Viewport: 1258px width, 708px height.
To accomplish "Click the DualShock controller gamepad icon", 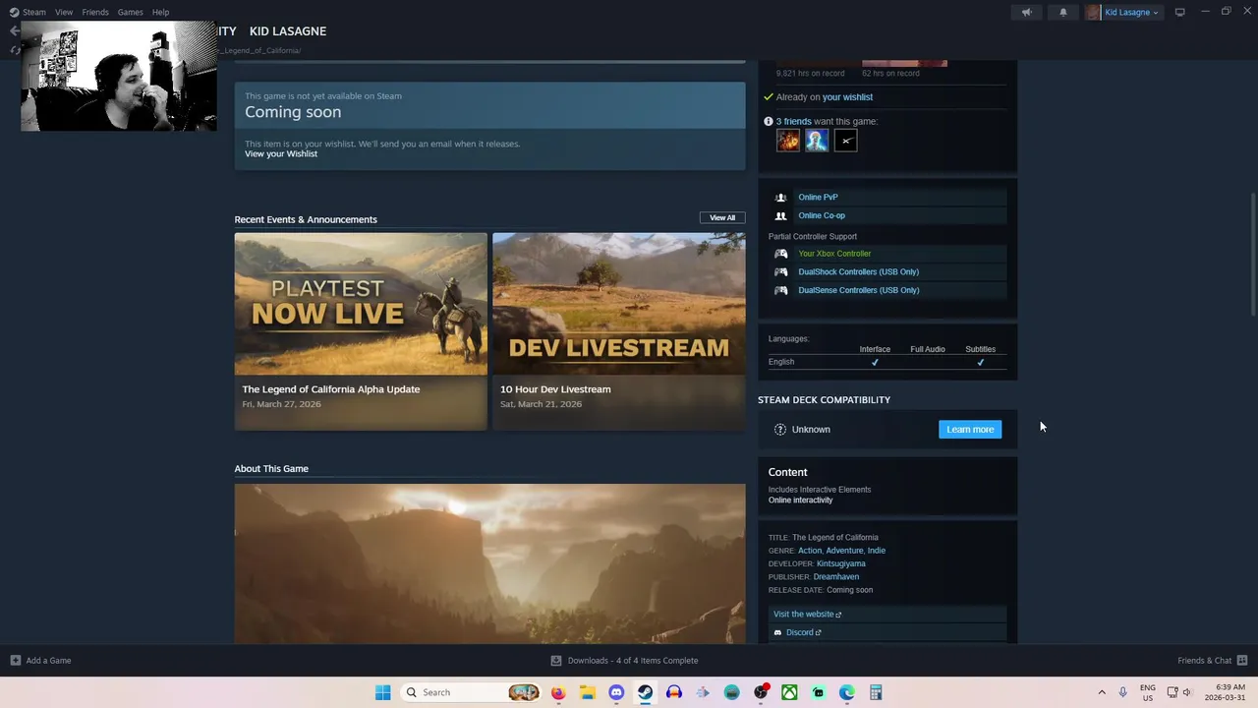I will pos(780,272).
